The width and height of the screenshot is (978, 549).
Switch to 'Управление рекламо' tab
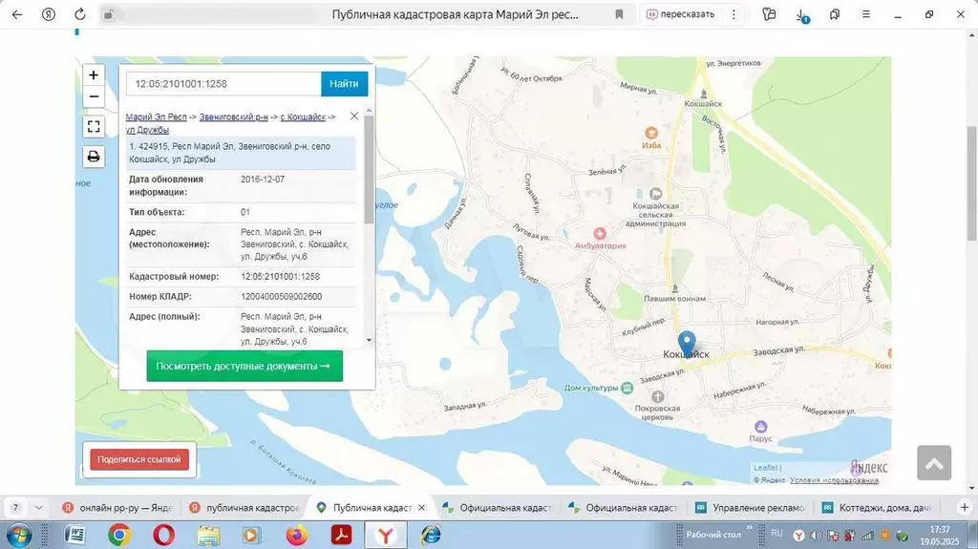751,508
